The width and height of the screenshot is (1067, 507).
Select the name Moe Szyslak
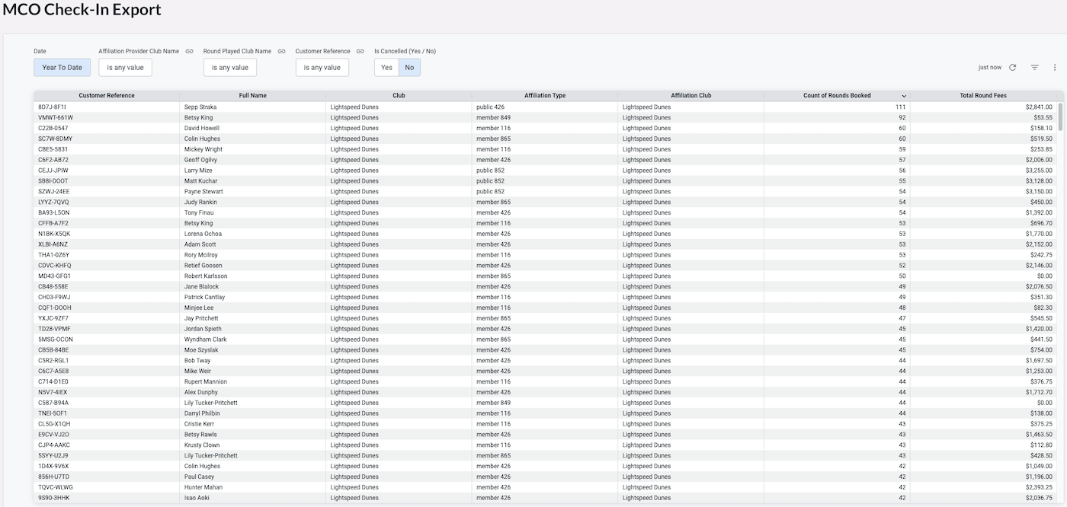(201, 350)
